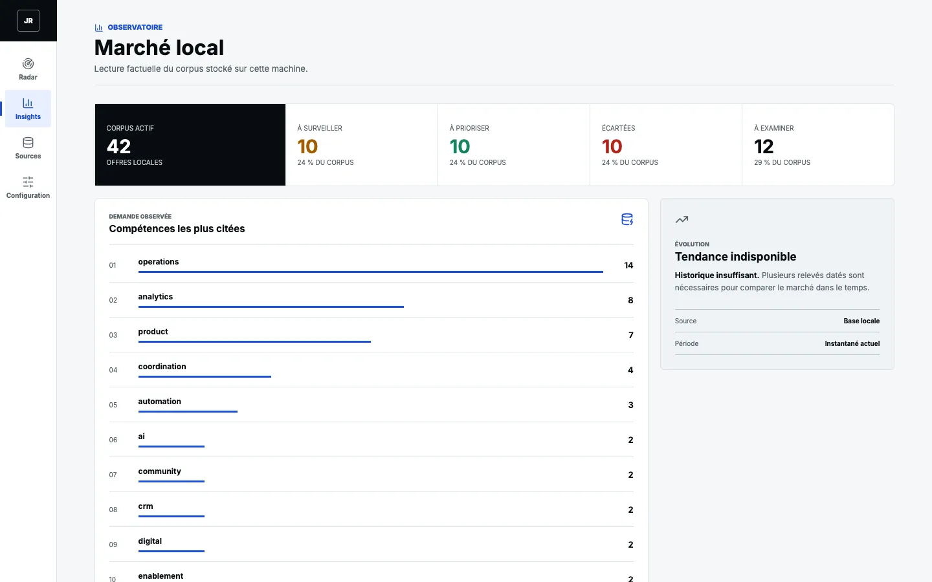Click the trending arrow icon in Évolution card
This screenshot has width=932, height=582.
682,220
